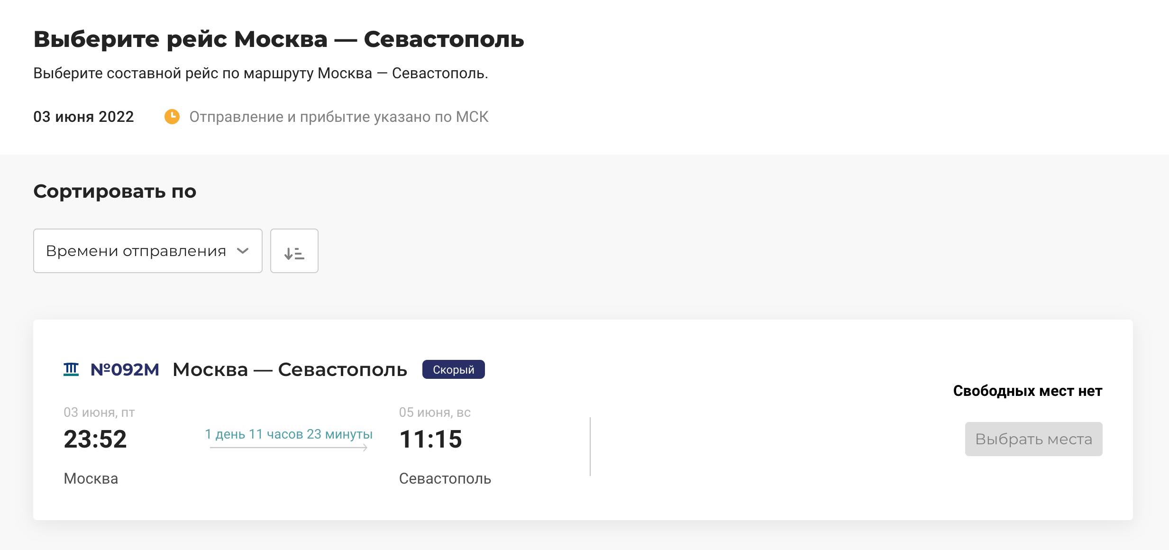
Task: Click the departure station name 'Москва'
Action: pos(91,478)
